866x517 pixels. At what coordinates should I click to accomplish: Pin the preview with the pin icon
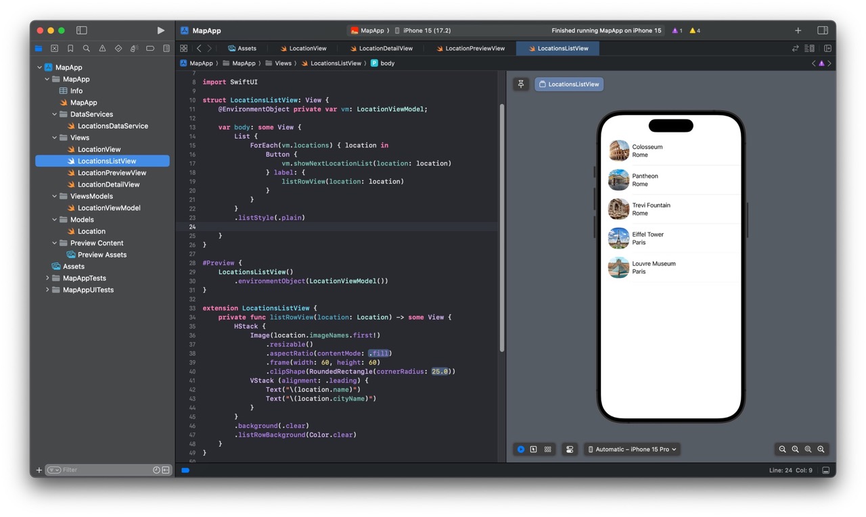coord(521,84)
